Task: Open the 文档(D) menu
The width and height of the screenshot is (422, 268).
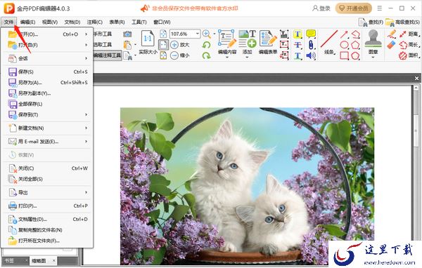Action: (72, 22)
